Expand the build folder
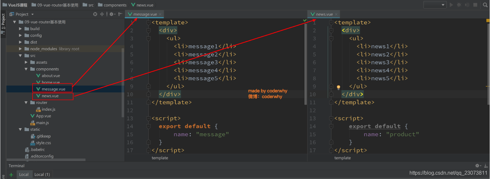 click(20, 29)
